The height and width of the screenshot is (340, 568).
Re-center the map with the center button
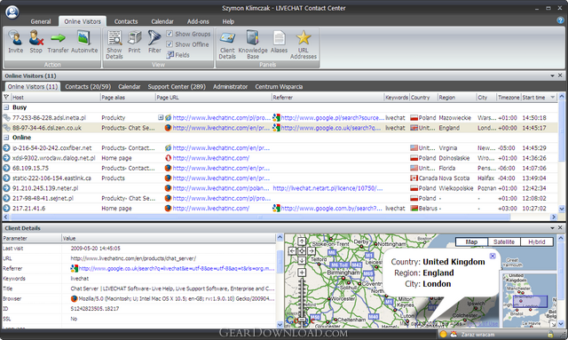point(302,251)
